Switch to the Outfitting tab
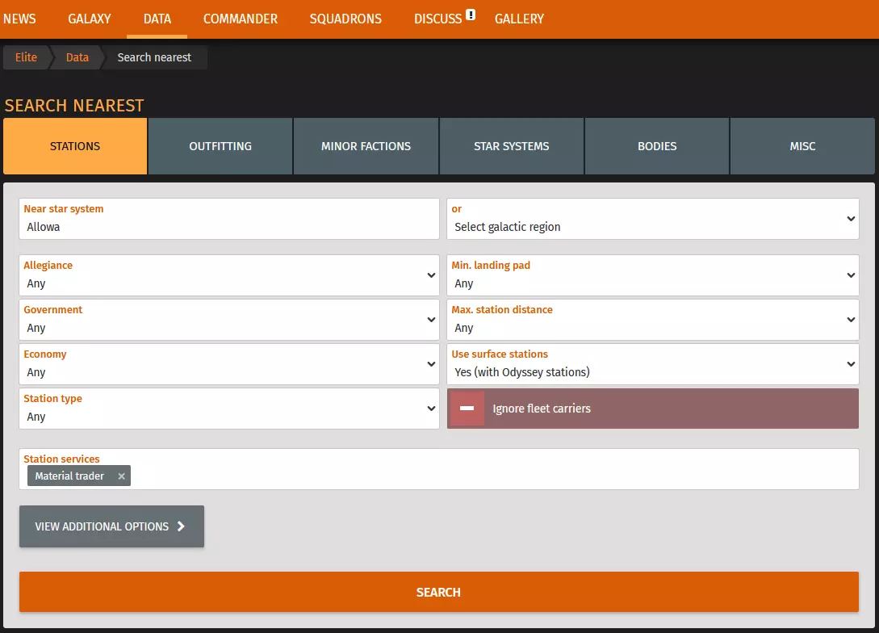This screenshot has height=633, width=879. (x=220, y=146)
